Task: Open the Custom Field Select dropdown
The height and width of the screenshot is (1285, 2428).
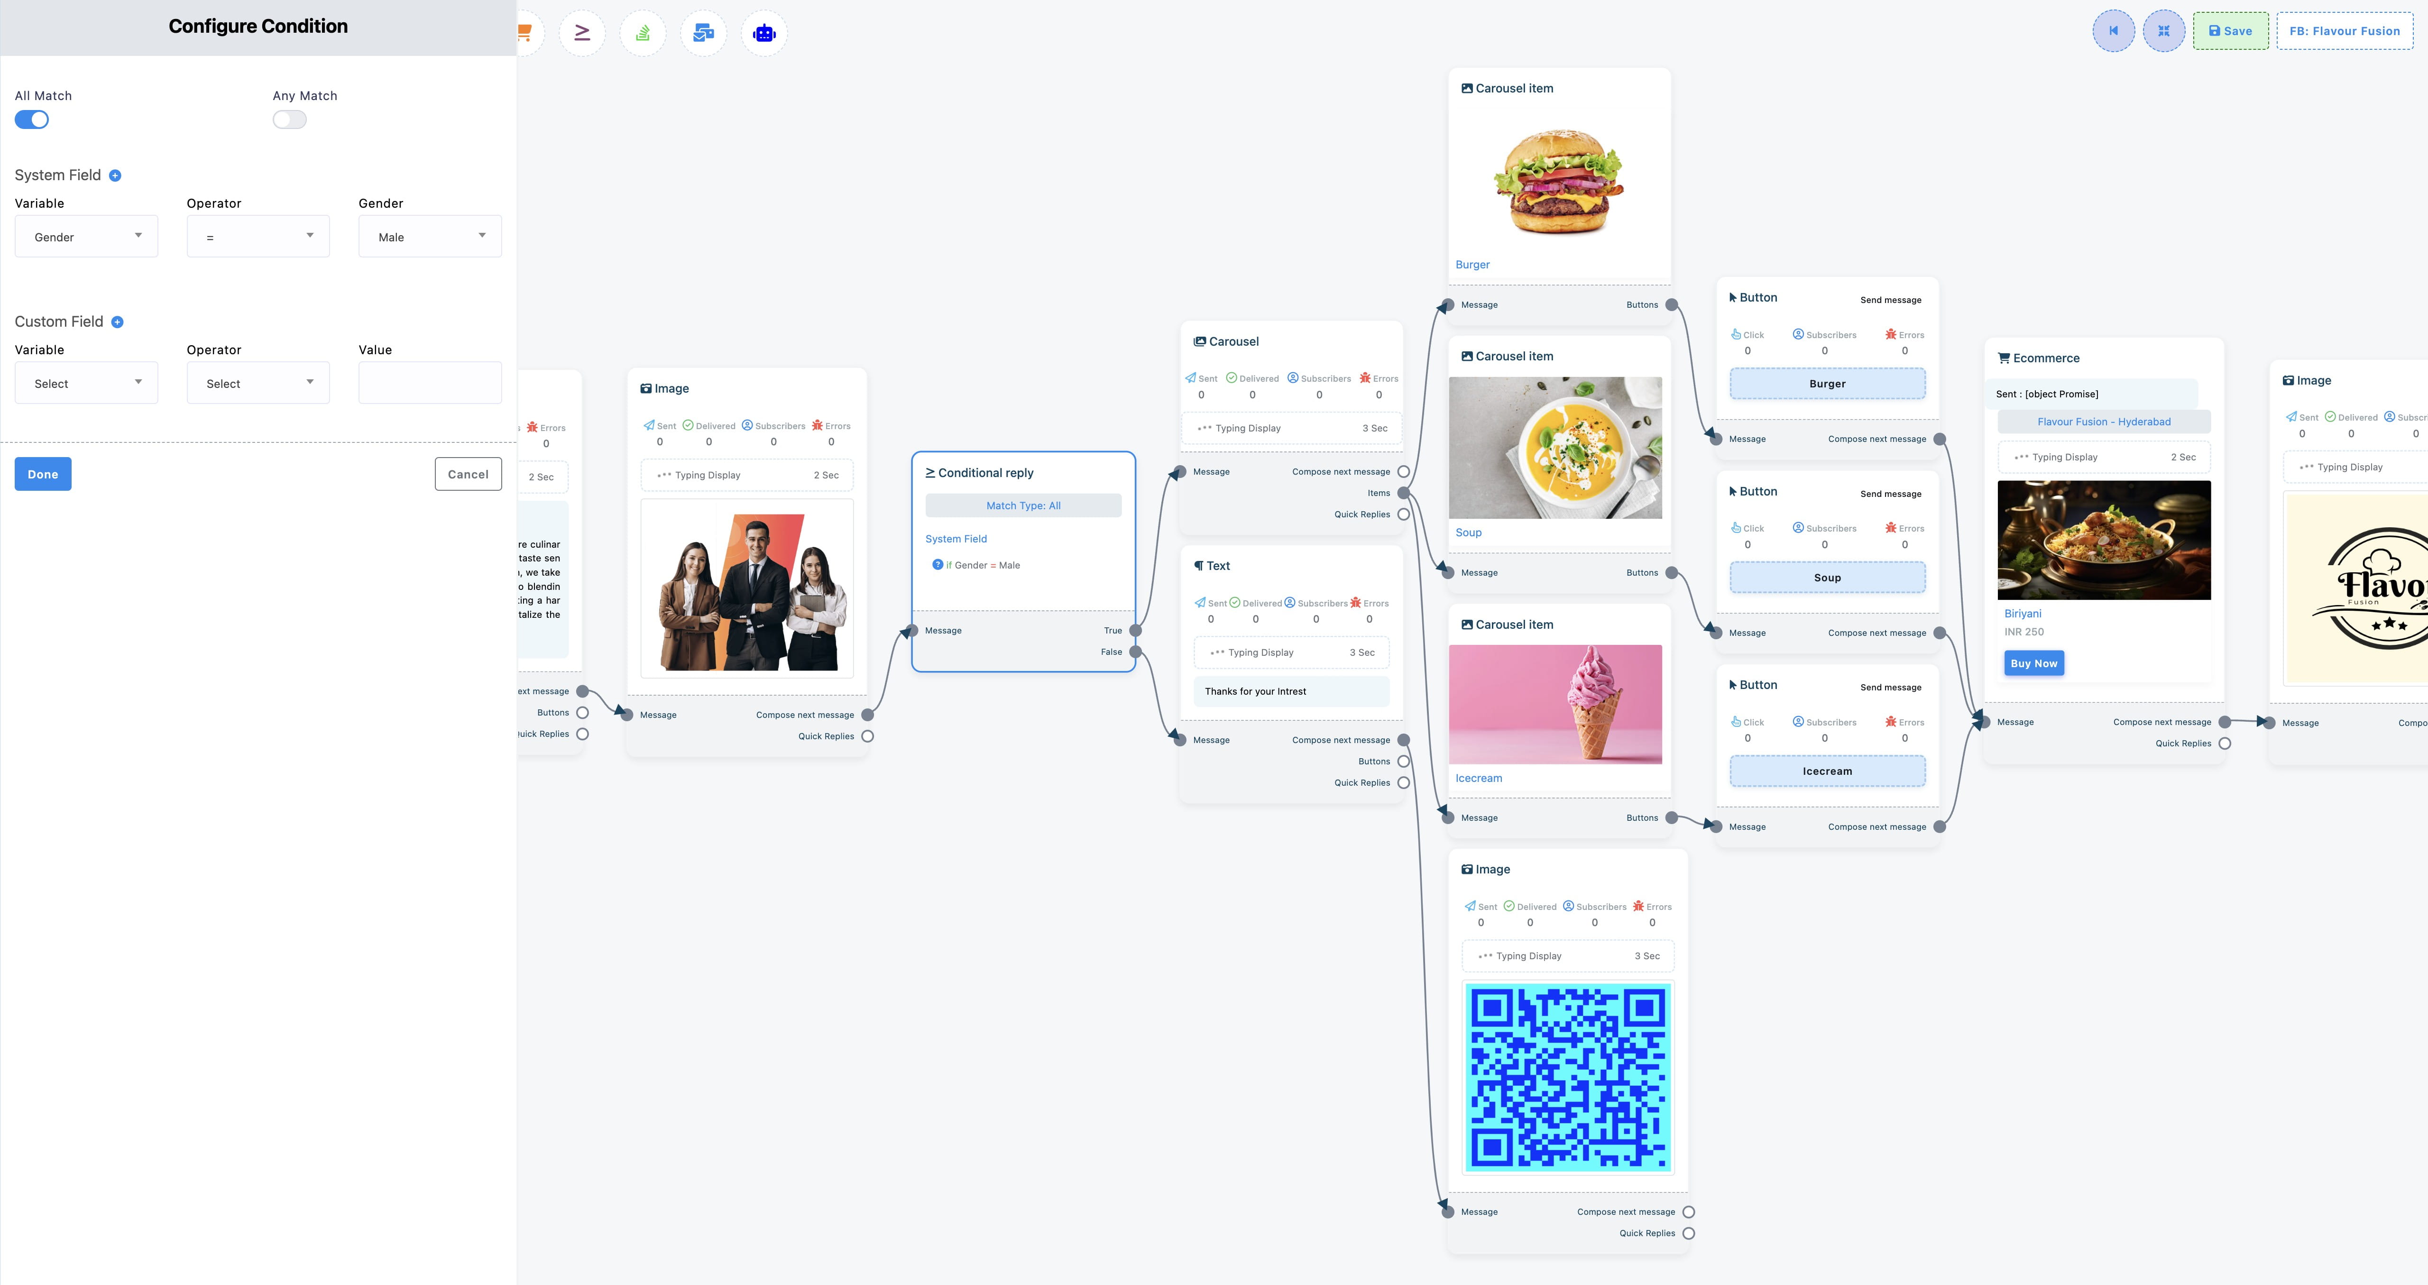Action: pos(87,382)
